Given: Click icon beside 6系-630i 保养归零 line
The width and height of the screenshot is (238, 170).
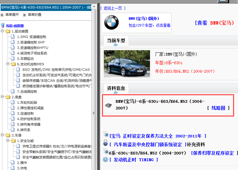Looking at the screenshot, I should (106, 151).
